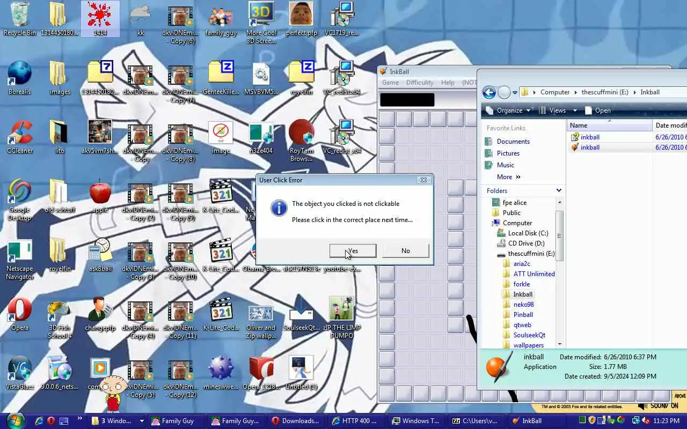Image resolution: width=687 pixels, height=429 pixels.
Task: Open the Recycle Bin desktop icon
Action: pos(20,19)
